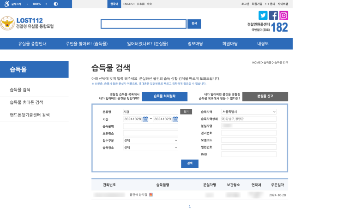The height and width of the screenshot is (218, 343).
Task: Open 정보마당 menu
Action: 195,44
